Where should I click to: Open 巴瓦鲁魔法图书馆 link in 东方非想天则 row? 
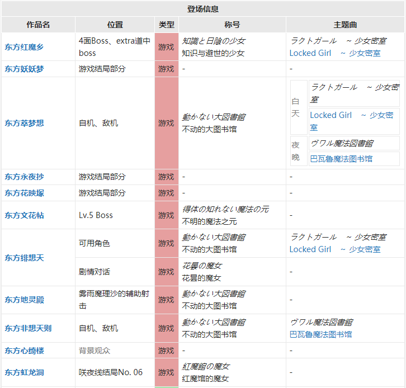click(320, 334)
